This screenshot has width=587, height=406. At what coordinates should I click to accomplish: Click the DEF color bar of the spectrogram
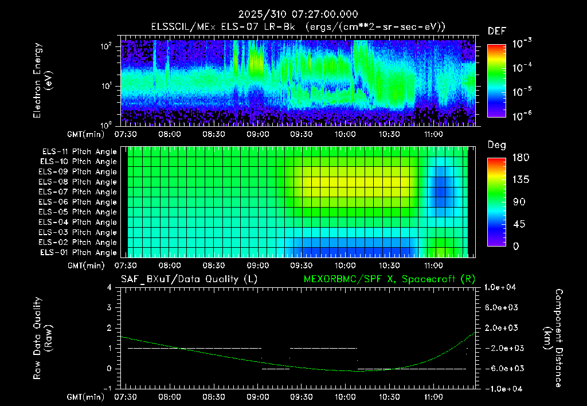click(x=496, y=81)
